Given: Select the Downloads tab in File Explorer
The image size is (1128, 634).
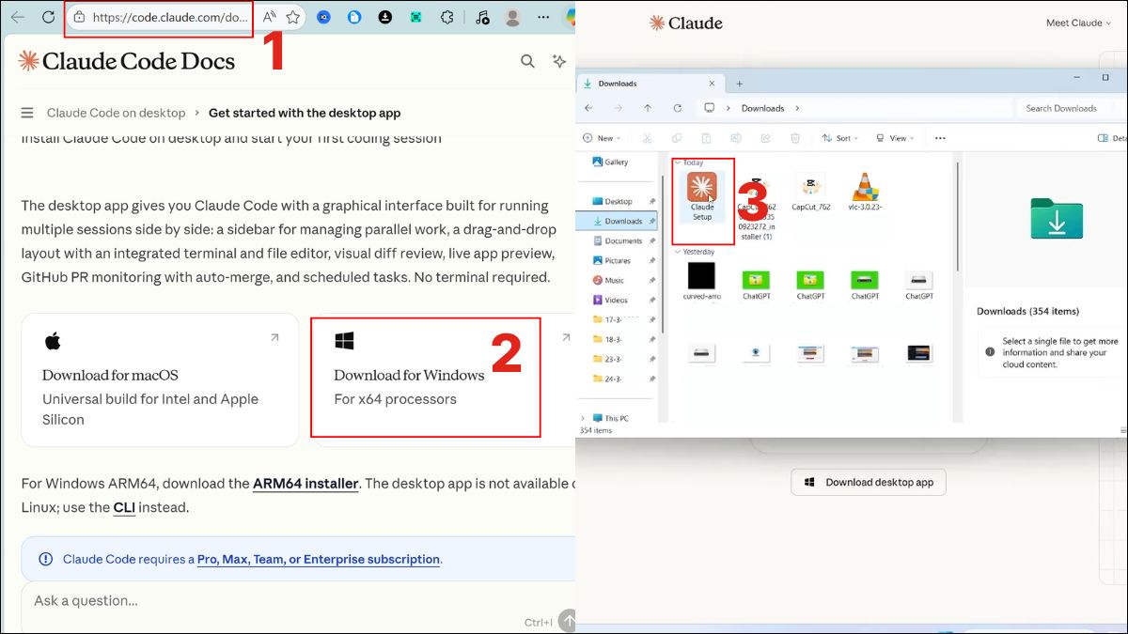Looking at the screenshot, I should click(649, 84).
